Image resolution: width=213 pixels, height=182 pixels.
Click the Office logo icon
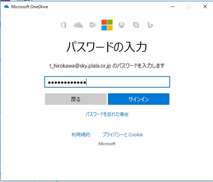[x=64, y=25]
